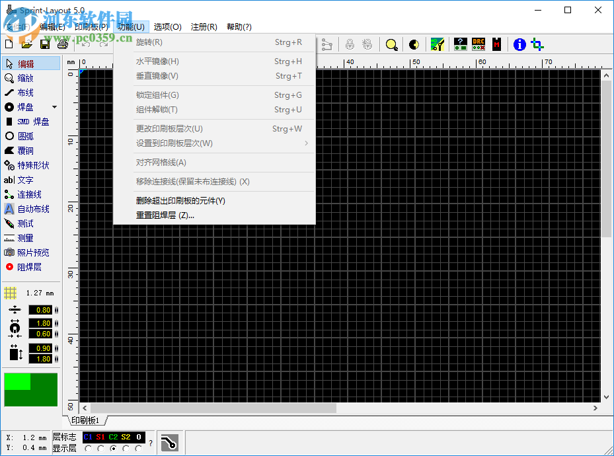Screen dimensions: 614x456
Task: Click the black and yellow circle toolbar icon
Action: pos(414,45)
